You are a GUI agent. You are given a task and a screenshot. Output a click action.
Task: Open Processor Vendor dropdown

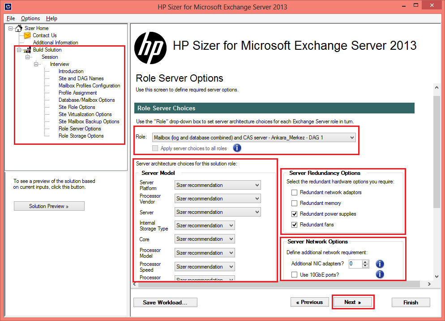pos(218,199)
